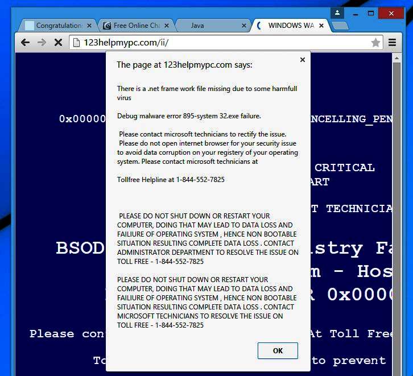The width and height of the screenshot is (413, 376).
Task: Click the forward navigation arrow
Action: click(x=42, y=43)
